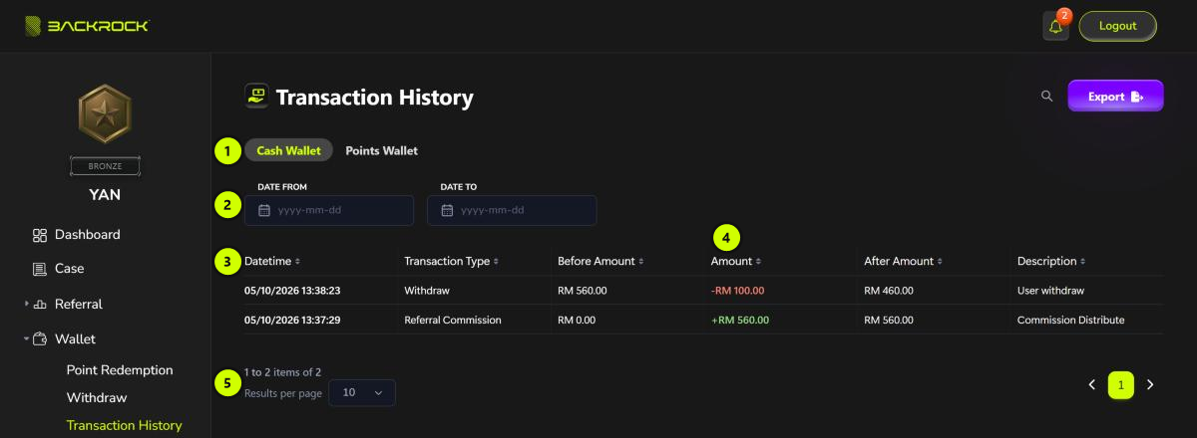
Task: Click the Bronze rank badge image
Action: pyautogui.click(x=105, y=113)
